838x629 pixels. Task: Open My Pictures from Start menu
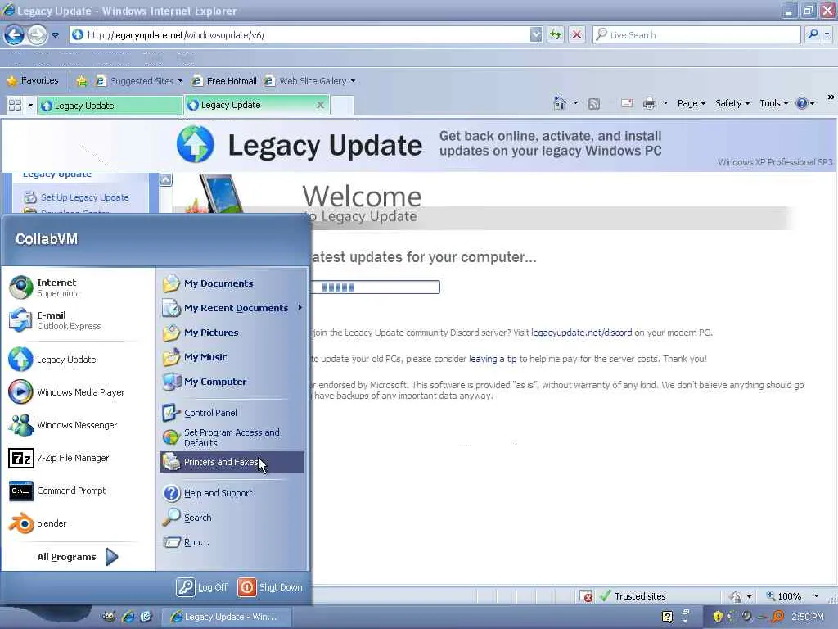click(233, 333)
